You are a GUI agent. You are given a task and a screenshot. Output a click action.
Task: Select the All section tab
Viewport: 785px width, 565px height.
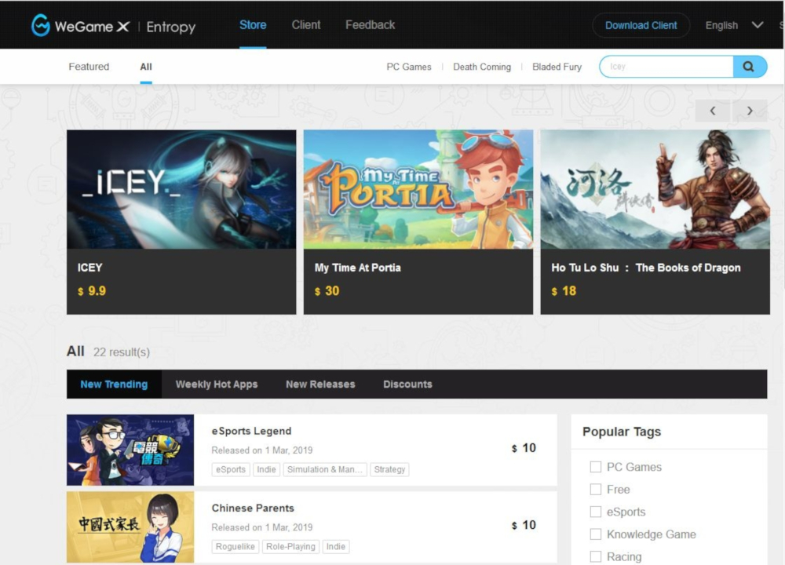[146, 67]
